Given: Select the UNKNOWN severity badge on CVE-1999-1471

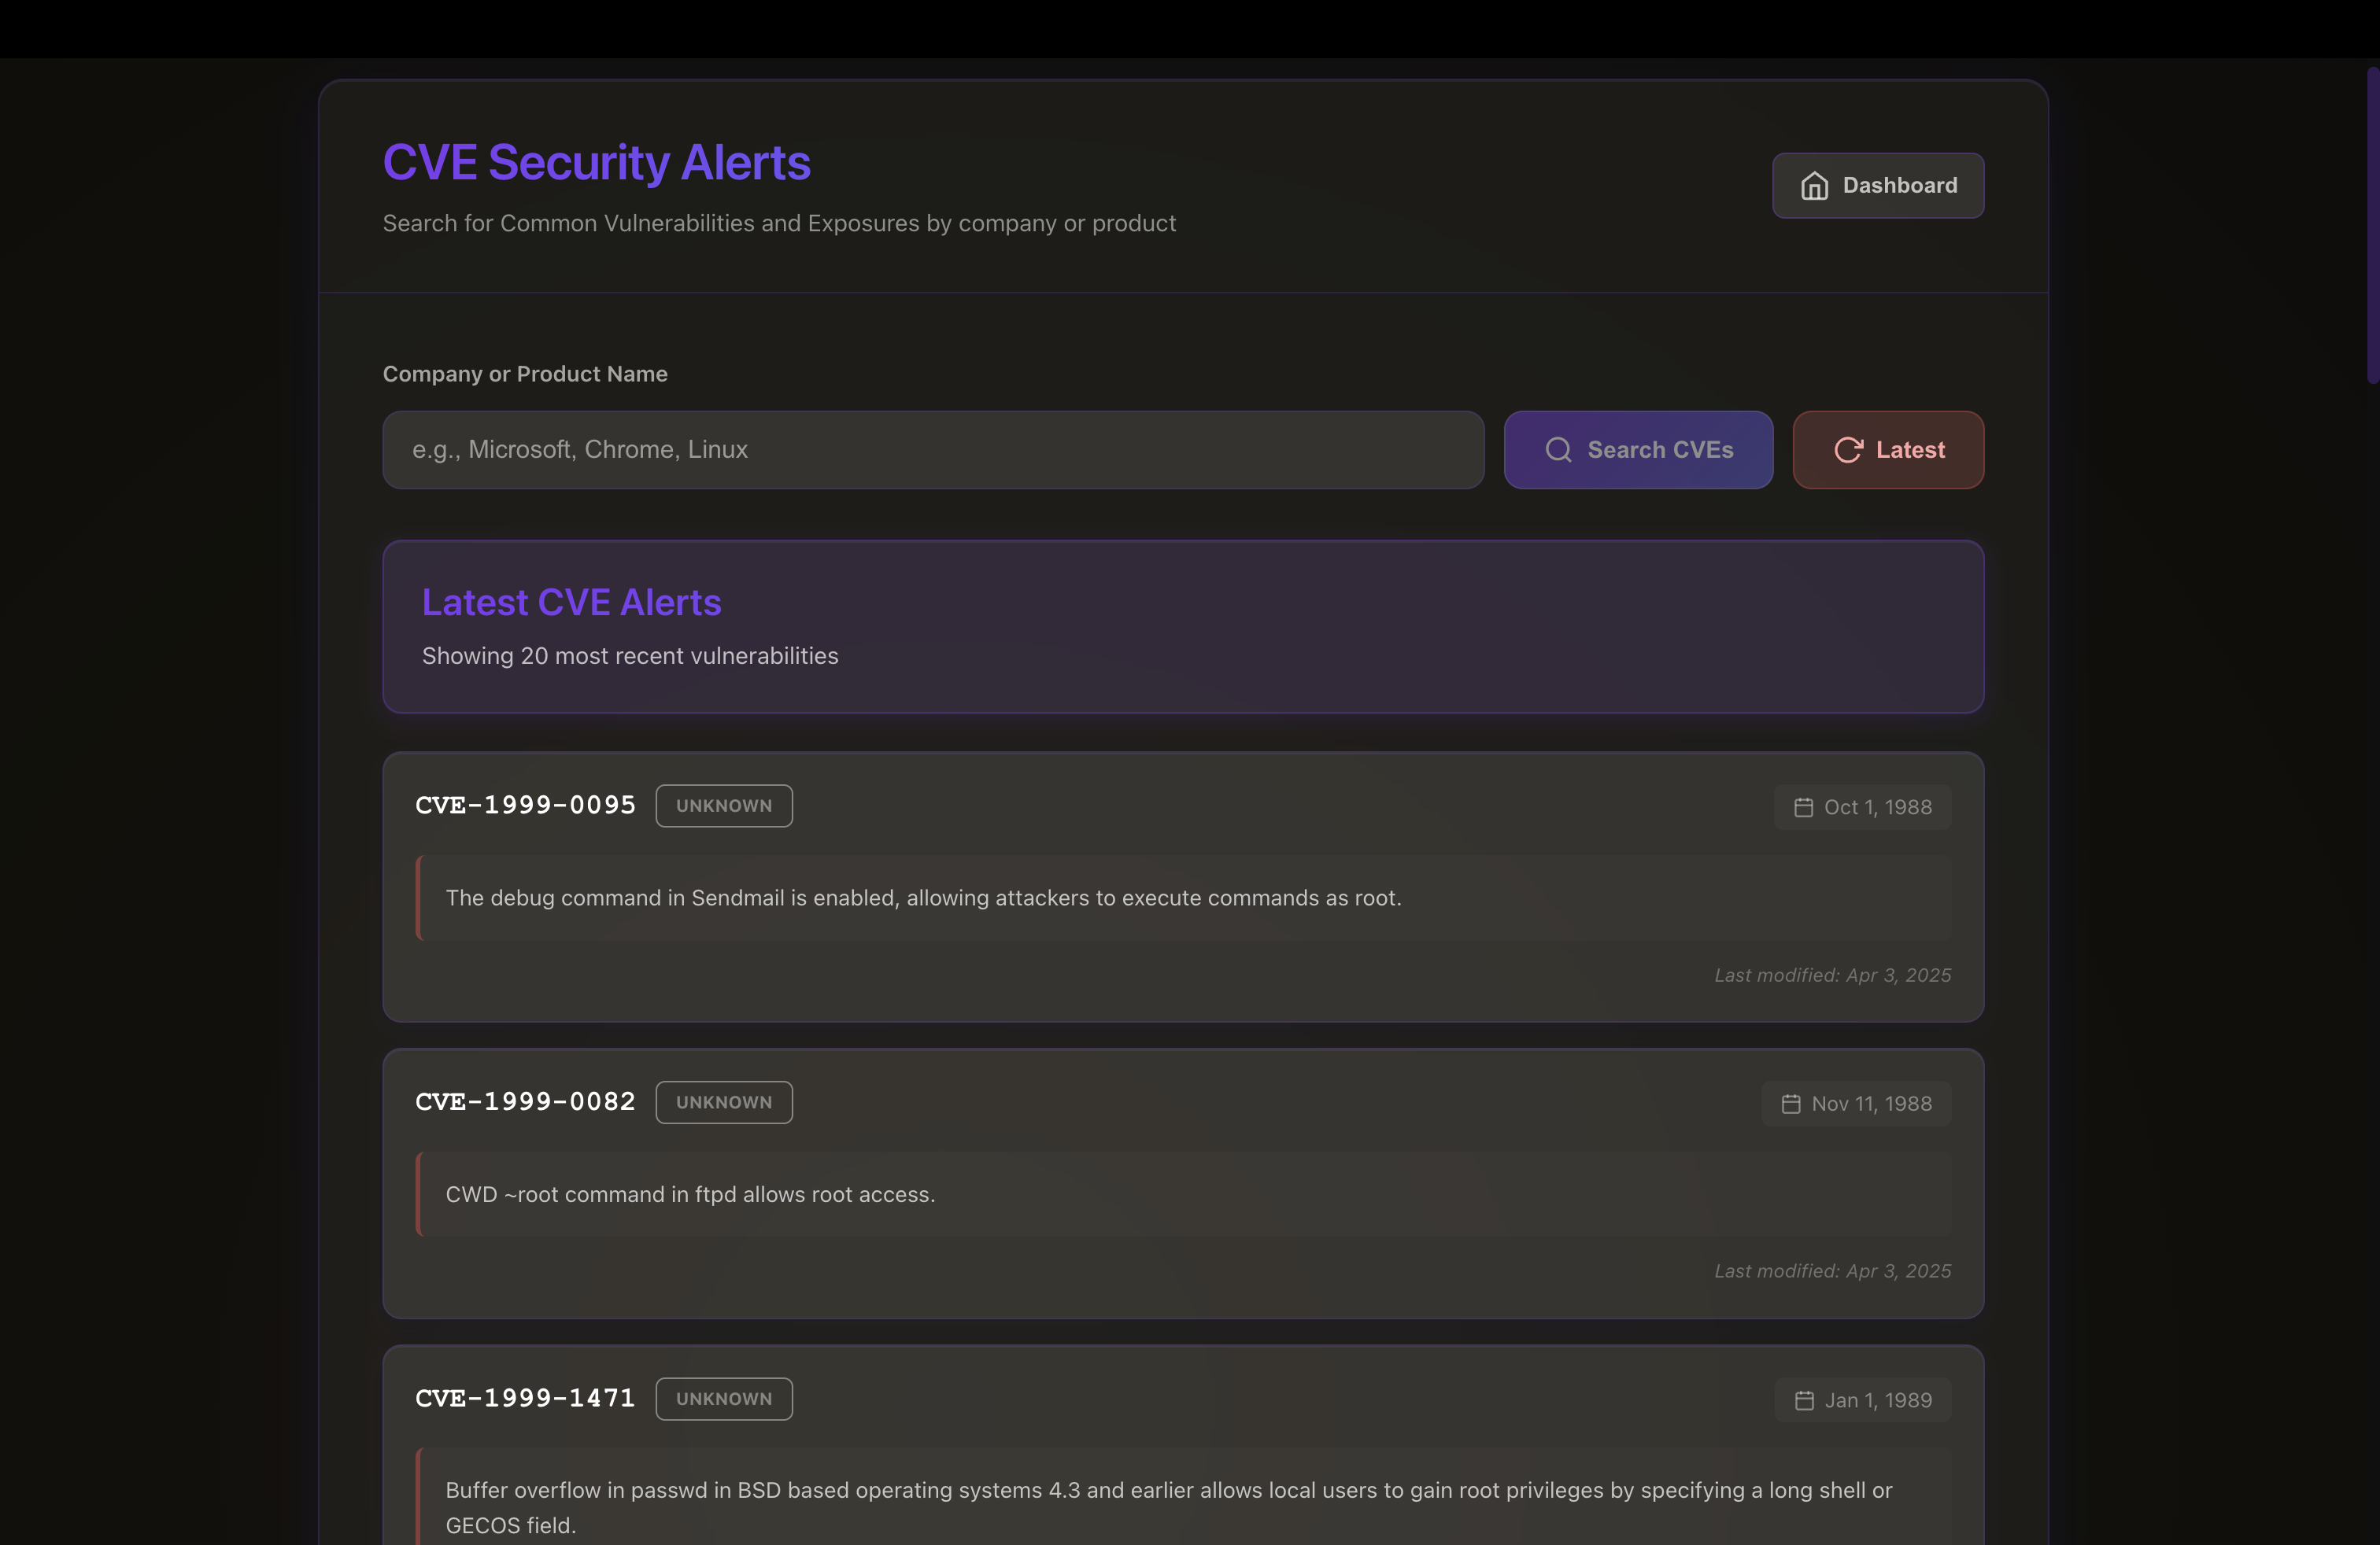Looking at the screenshot, I should [723, 1399].
